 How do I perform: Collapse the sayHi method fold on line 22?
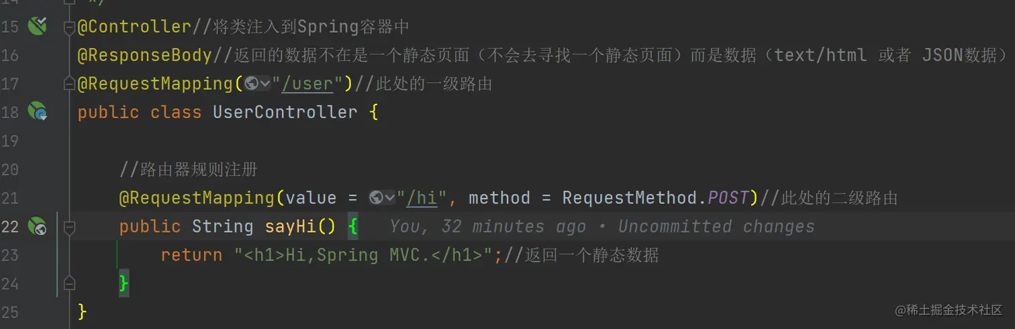click(x=69, y=226)
